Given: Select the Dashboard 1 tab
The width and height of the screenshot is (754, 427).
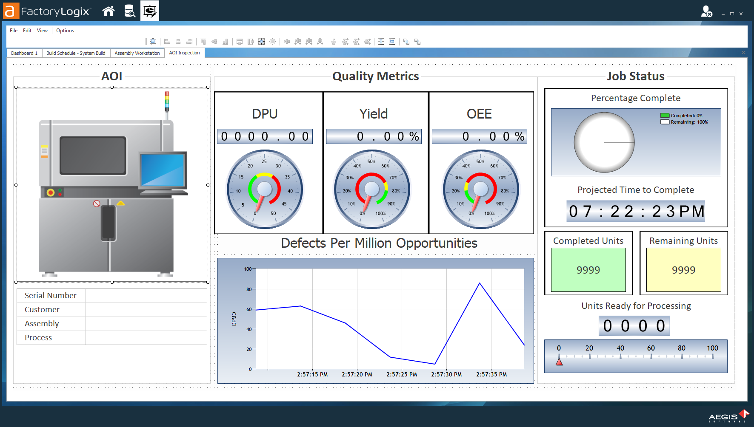Looking at the screenshot, I should click(x=24, y=53).
